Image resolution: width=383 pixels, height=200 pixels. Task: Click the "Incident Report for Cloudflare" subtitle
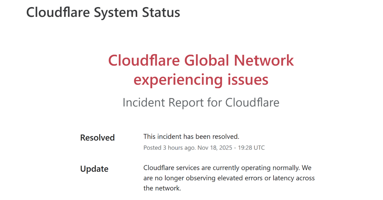tap(201, 103)
